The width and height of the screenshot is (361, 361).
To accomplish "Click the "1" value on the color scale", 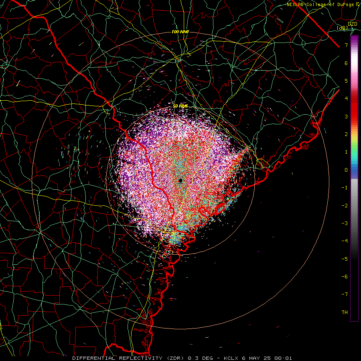I will click(346, 152).
